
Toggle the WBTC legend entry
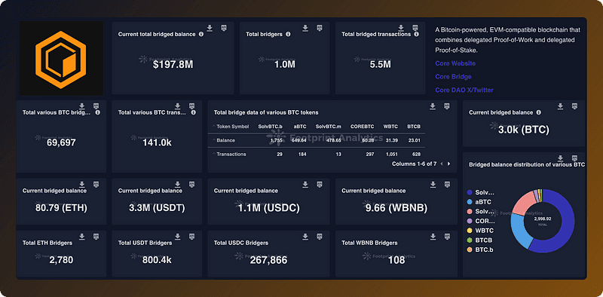point(480,231)
